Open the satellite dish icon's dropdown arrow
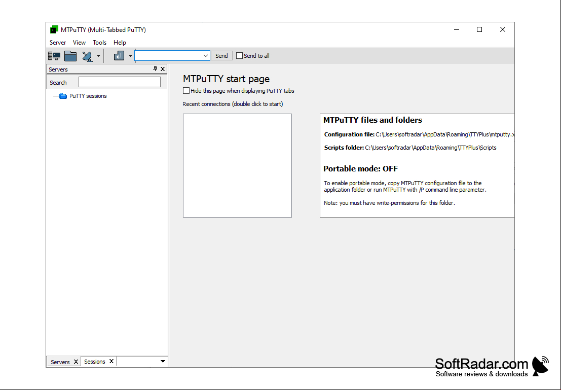The image size is (561, 390). tap(98, 56)
